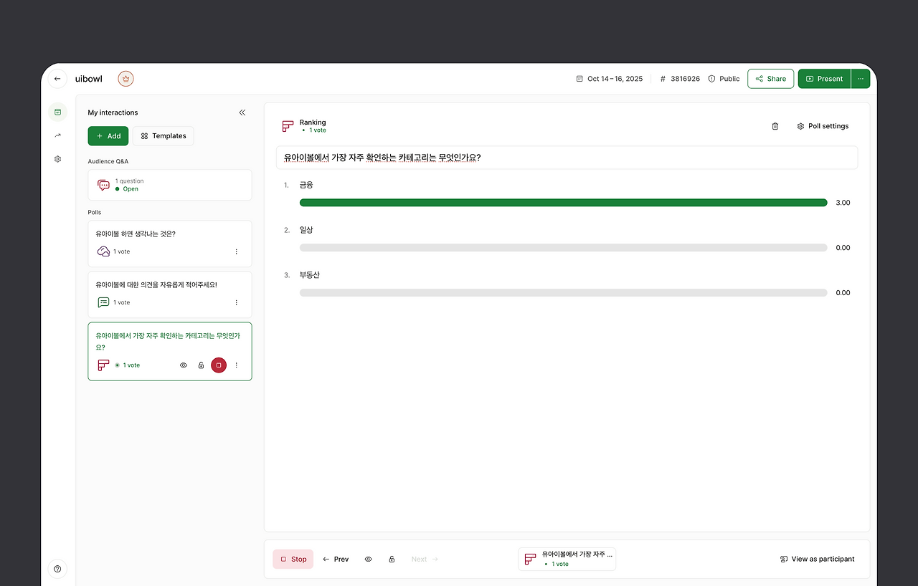The height and width of the screenshot is (586, 918).
Task: Open more options for '유아이볼 하면 생각나는 것은?' poll
Action: point(237,251)
